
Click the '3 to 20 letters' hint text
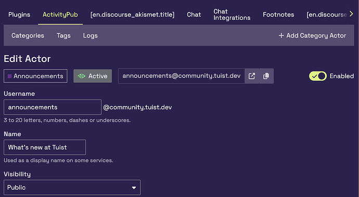coord(67,120)
